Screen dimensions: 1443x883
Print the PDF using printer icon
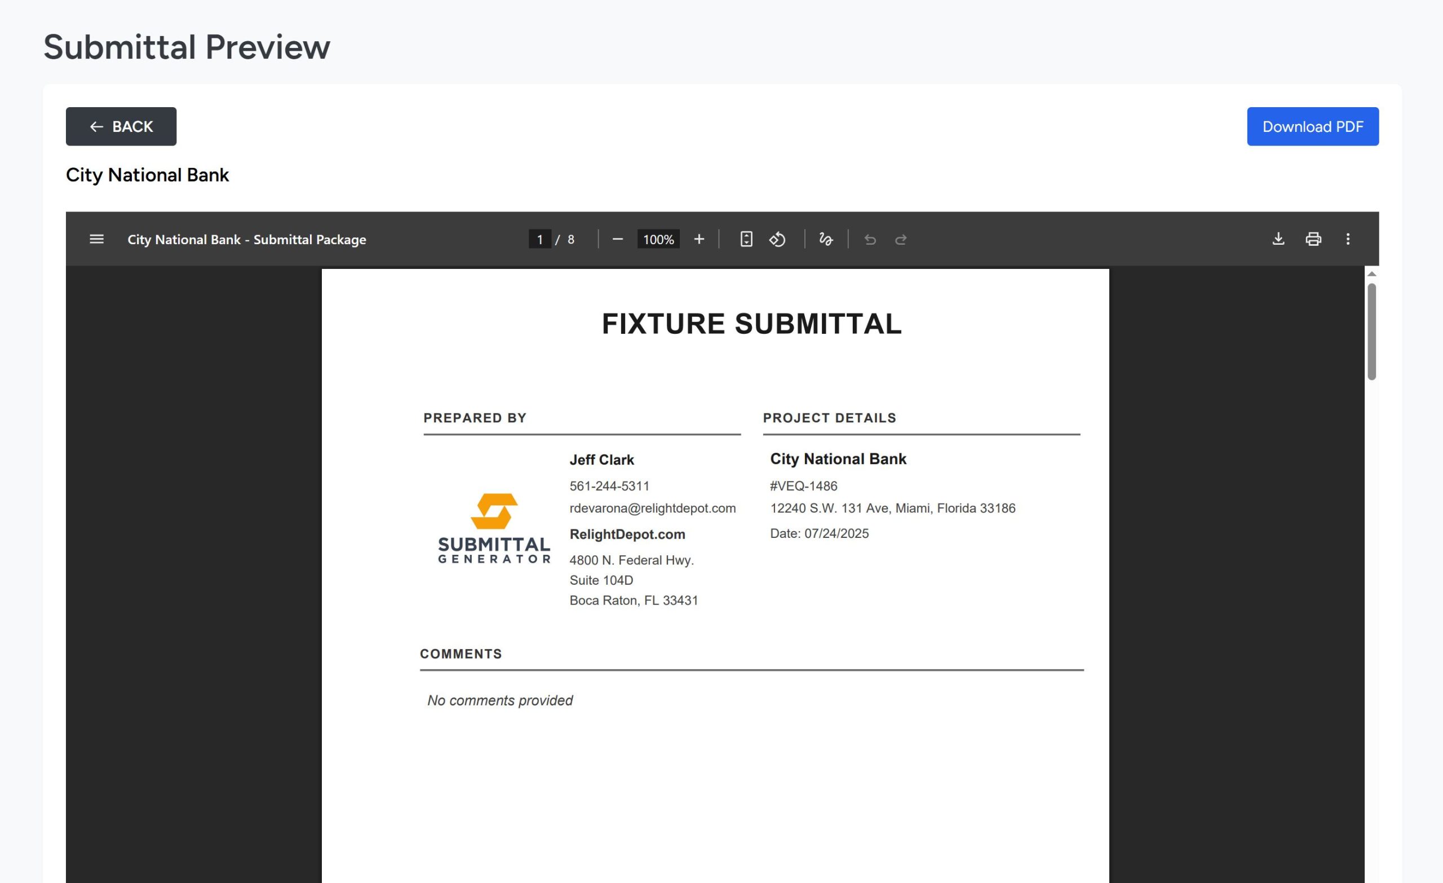point(1313,239)
